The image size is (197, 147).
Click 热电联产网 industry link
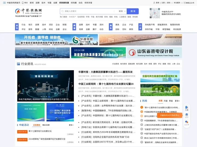(150, 24)
